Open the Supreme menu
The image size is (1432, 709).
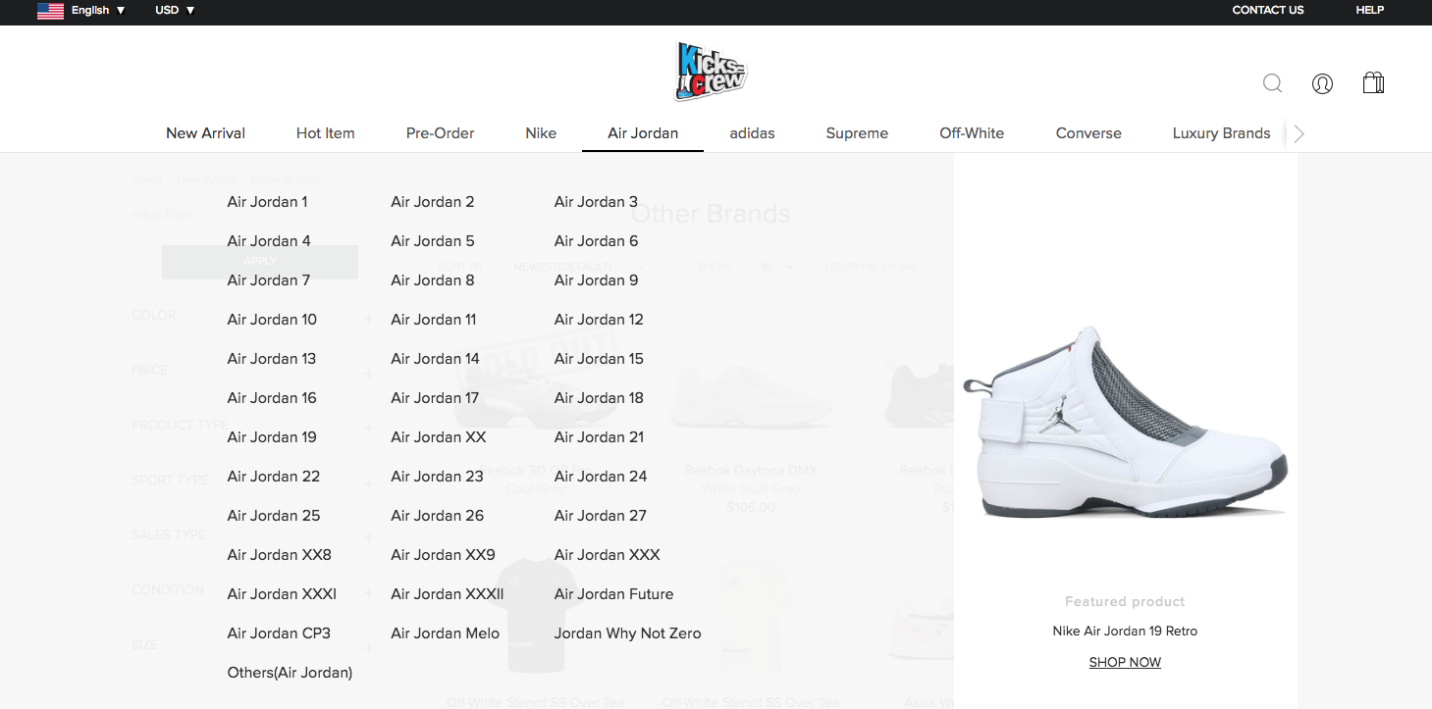tap(857, 133)
